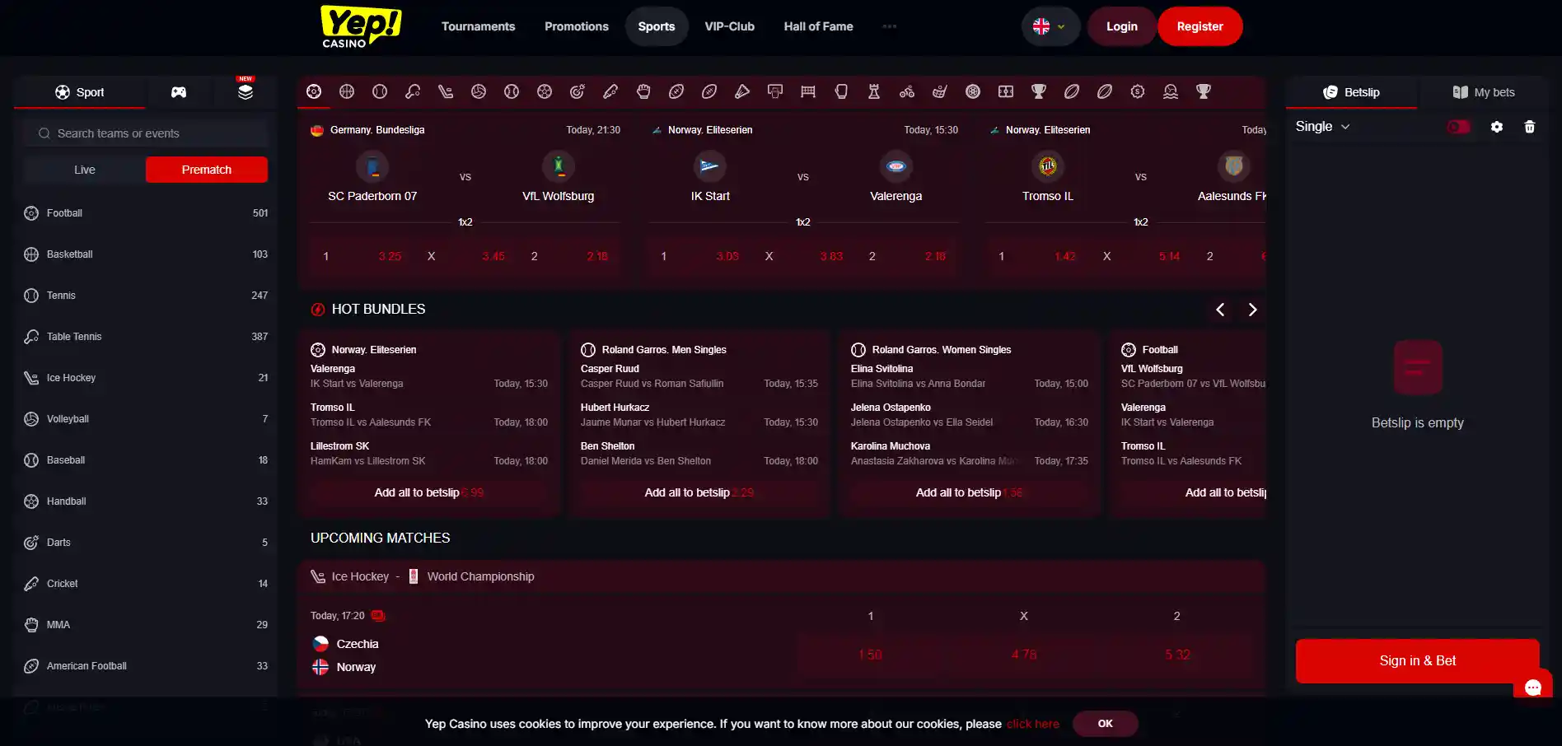Select American Football in the sidebar list
1562x746 pixels.
(x=146, y=666)
